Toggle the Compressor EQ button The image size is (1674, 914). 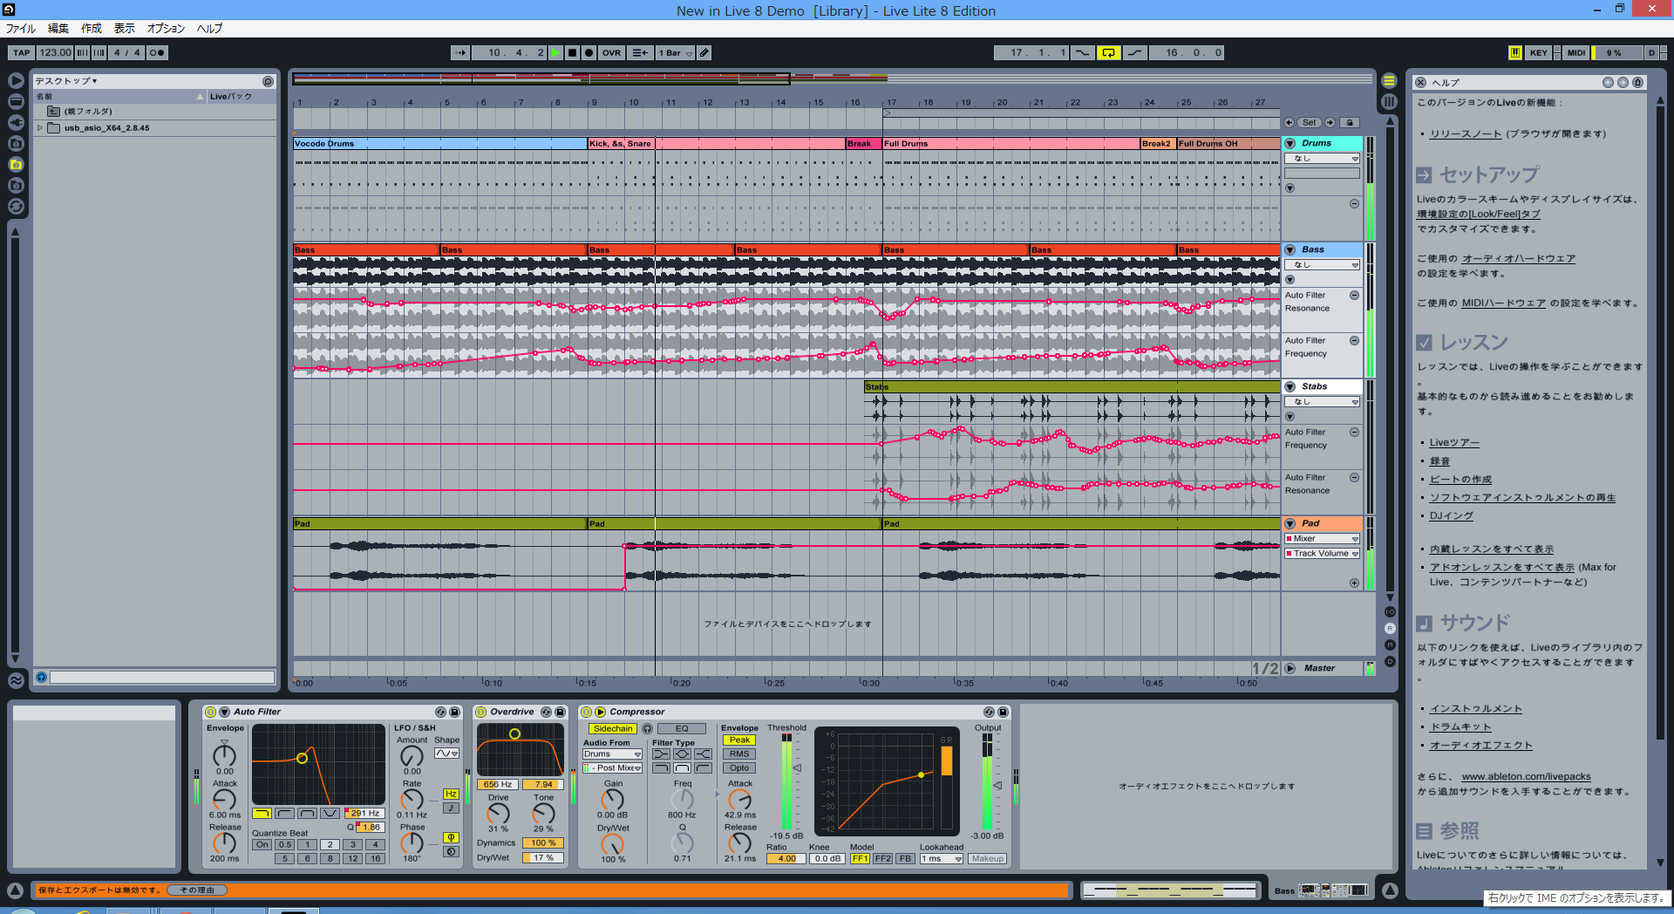(x=682, y=728)
